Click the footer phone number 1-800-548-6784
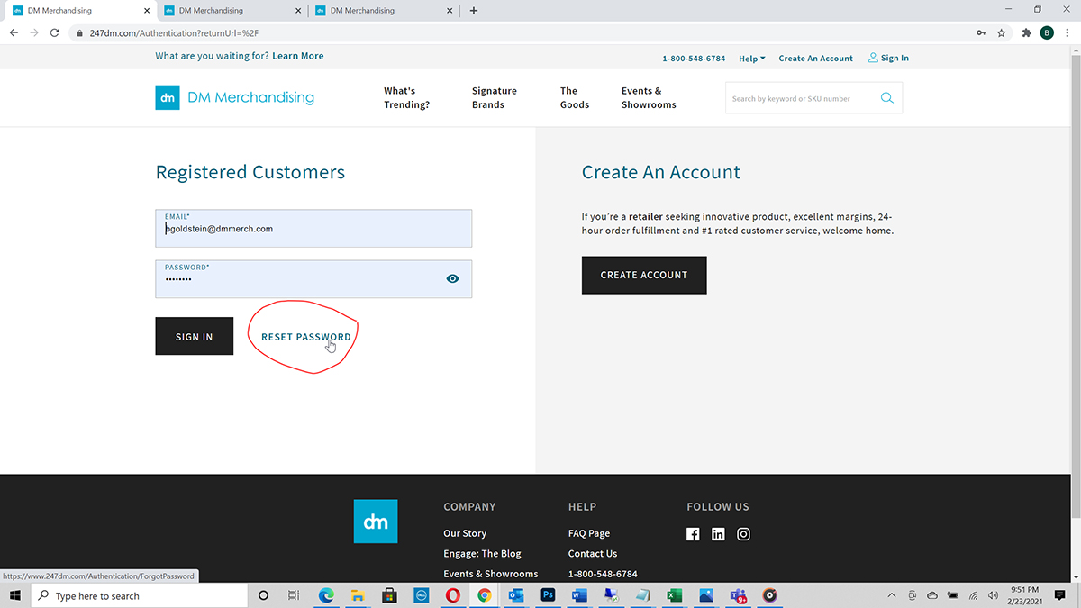The width and height of the screenshot is (1081, 608). click(x=603, y=574)
